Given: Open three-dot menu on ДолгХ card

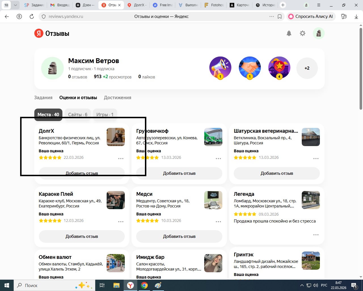Looking at the screenshot, I should 121,159.
